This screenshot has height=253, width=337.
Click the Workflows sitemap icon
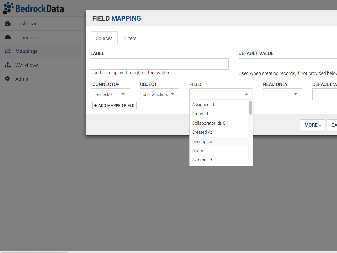8,65
